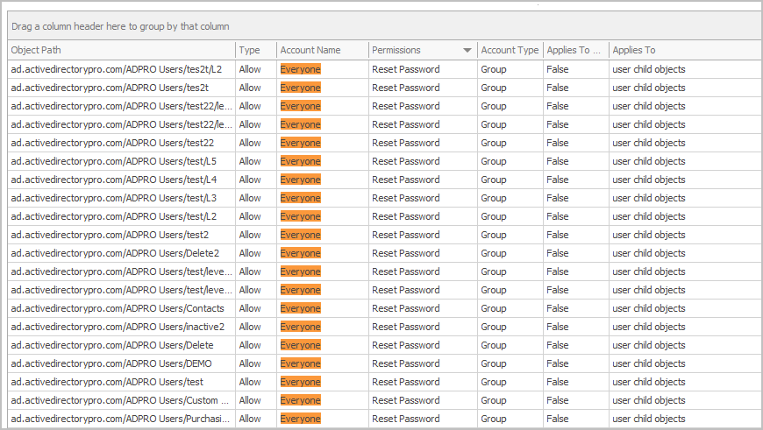The height and width of the screenshot is (430, 763).
Task: Click 'Reset Password' in the test22 row
Action: 406,144
